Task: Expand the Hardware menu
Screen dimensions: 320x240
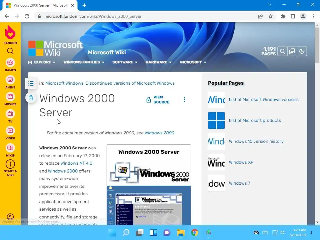Action: coord(158,62)
